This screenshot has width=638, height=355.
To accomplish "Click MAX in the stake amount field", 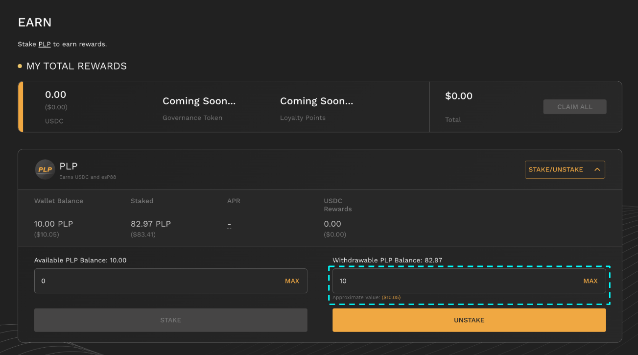I will [x=292, y=281].
